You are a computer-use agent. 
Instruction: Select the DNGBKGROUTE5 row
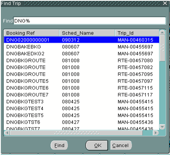pos(82,81)
